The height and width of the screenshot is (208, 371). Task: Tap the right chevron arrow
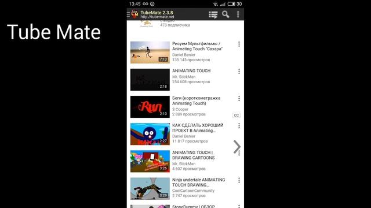[237, 147]
